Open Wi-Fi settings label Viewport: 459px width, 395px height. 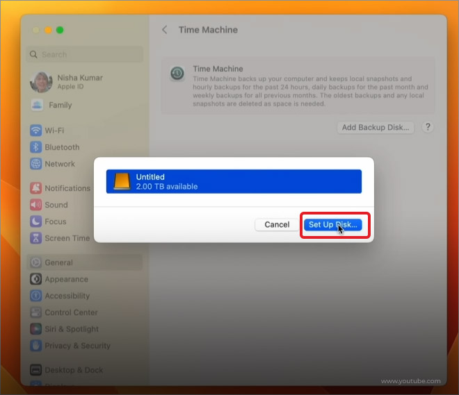[54, 131]
